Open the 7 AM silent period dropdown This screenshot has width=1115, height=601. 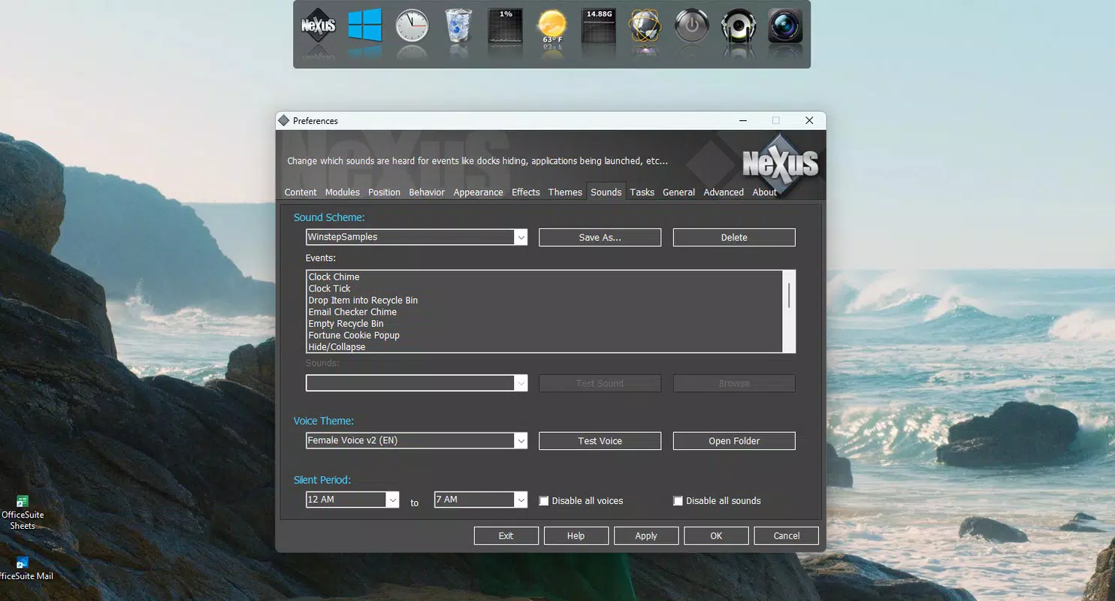click(x=521, y=500)
